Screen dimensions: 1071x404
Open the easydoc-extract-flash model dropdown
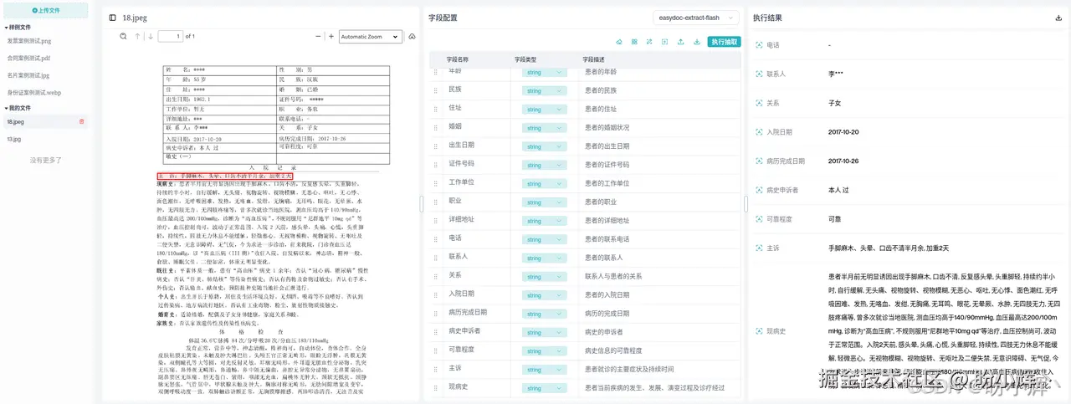(x=695, y=17)
